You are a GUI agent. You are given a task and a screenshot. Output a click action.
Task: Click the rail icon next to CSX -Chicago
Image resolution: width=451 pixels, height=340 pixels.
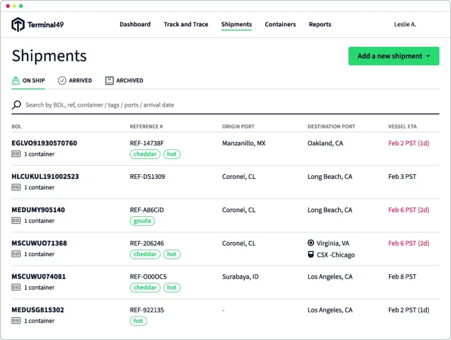pos(311,254)
